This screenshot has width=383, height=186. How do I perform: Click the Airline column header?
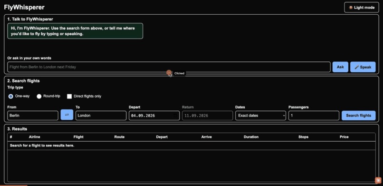coord(34,137)
